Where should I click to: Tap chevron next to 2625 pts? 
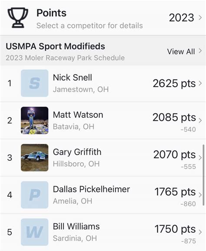click(200, 83)
